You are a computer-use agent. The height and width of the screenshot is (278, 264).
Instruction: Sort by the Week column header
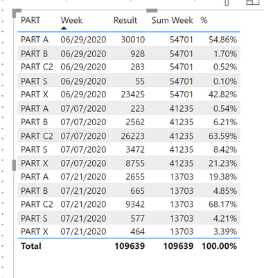point(71,20)
